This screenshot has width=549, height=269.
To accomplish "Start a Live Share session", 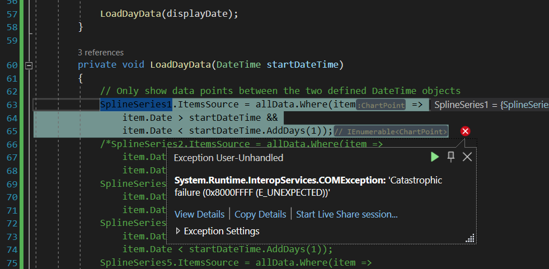I will point(346,214).
